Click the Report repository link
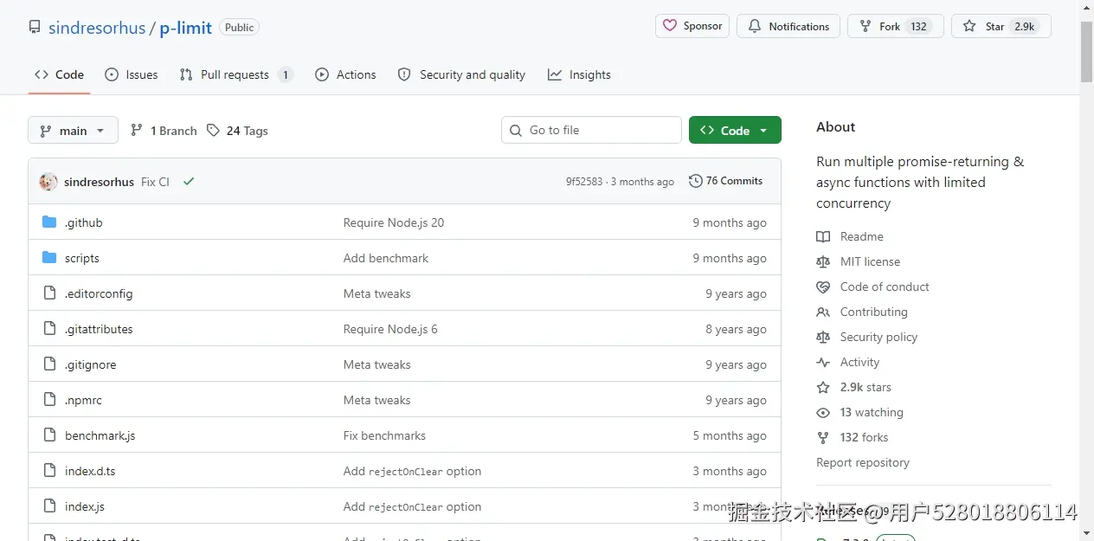The width and height of the screenshot is (1094, 541). tap(863, 462)
